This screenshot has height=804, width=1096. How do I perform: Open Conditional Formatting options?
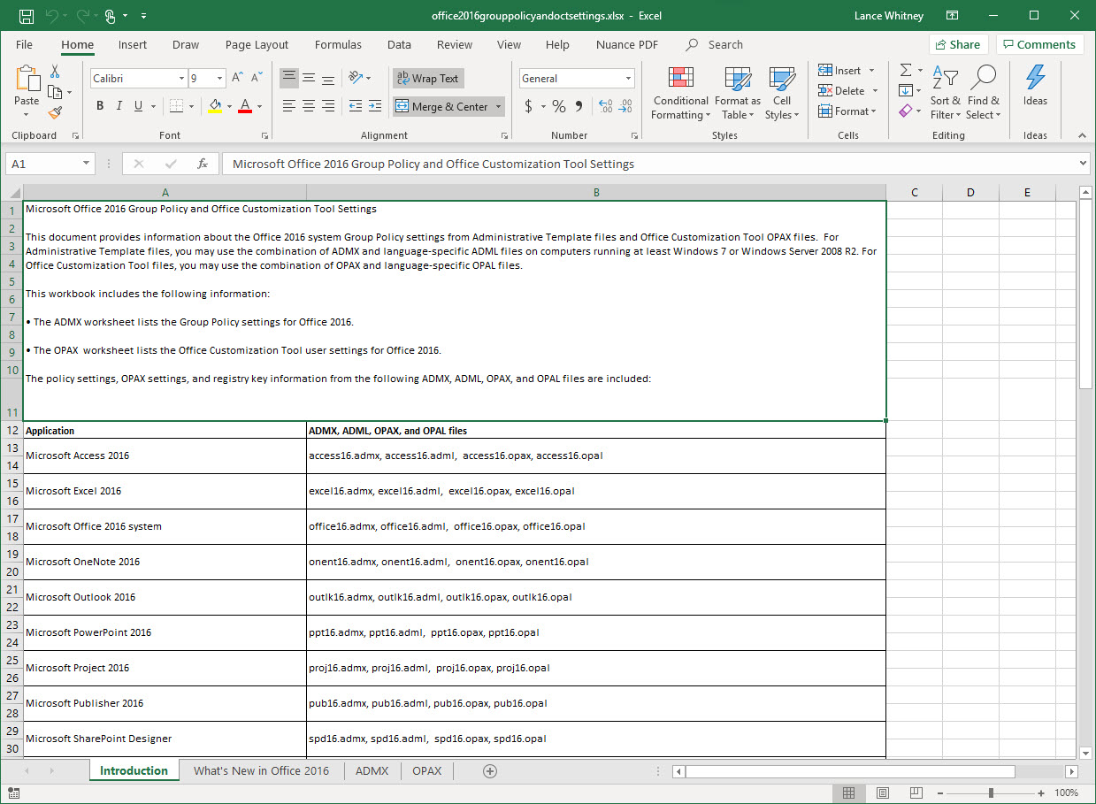pos(679,93)
